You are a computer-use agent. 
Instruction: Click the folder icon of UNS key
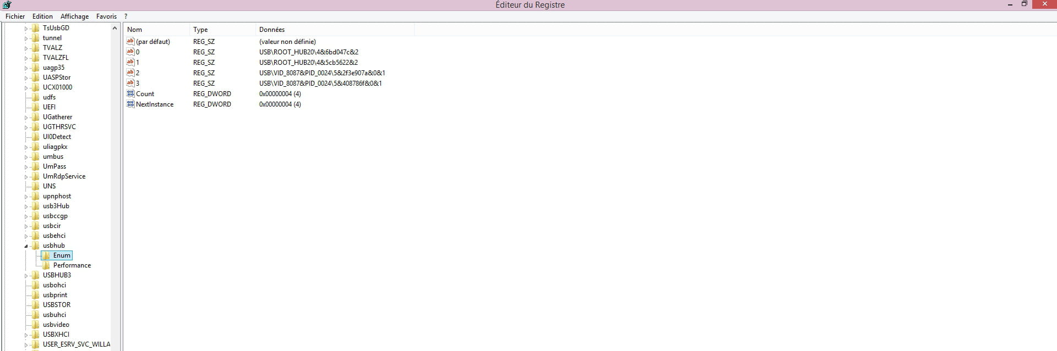click(35, 186)
